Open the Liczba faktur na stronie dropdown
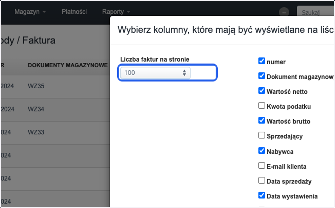Image resolution: width=335 pixels, height=208 pixels. tap(155, 73)
